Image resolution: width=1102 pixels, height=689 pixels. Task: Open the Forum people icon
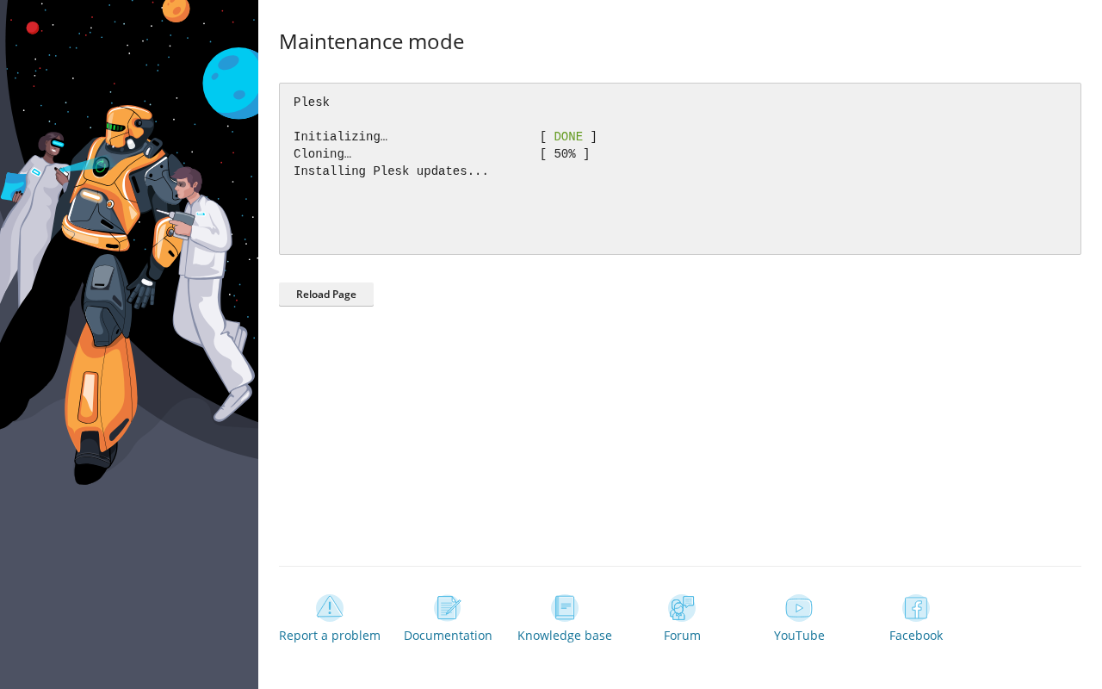(x=682, y=608)
